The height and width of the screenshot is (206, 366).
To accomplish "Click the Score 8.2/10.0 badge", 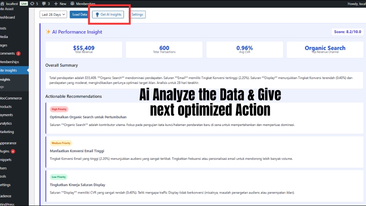I will tap(347, 32).
